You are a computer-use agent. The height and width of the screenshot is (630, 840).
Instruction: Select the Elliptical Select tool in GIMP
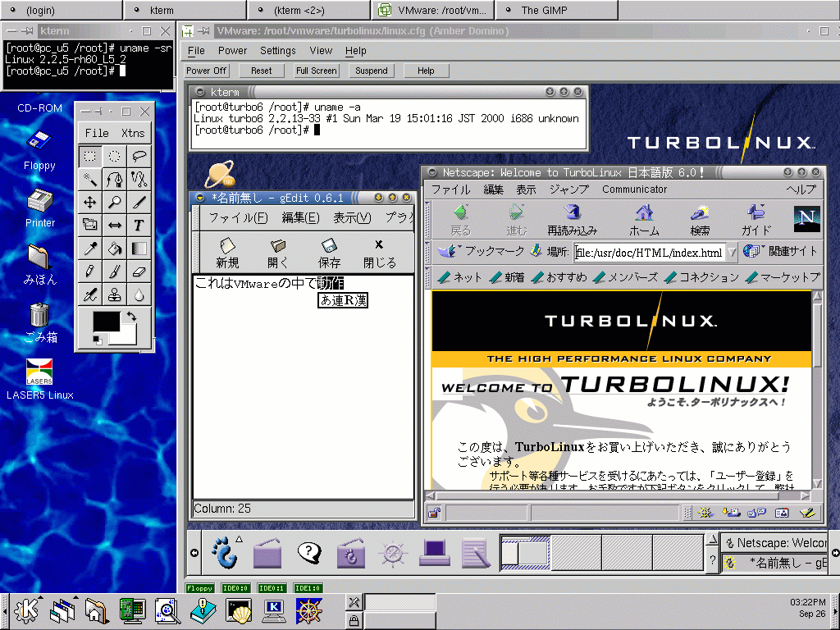point(114,156)
